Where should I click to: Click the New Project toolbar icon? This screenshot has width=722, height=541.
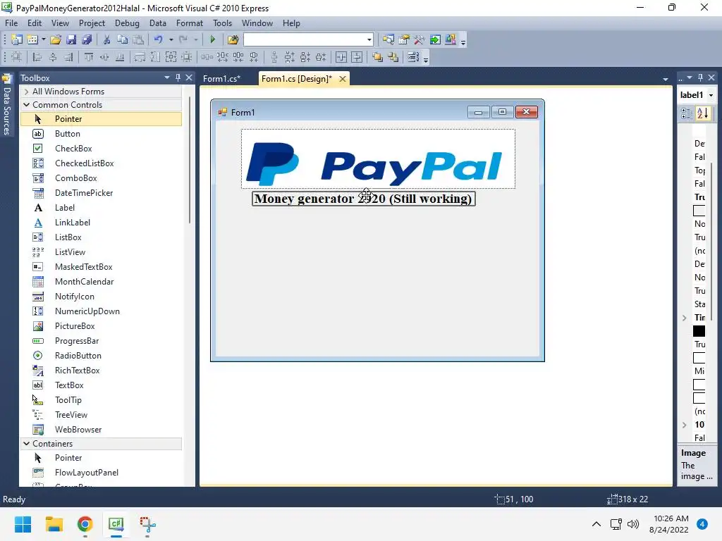pyautogui.click(x=17, y=39)
